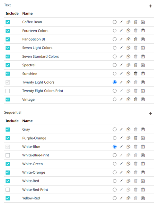The width and height of the screenshot is (162, 205).
Task: Set Seven Standard Colors as default
Action: click(114, 56)
